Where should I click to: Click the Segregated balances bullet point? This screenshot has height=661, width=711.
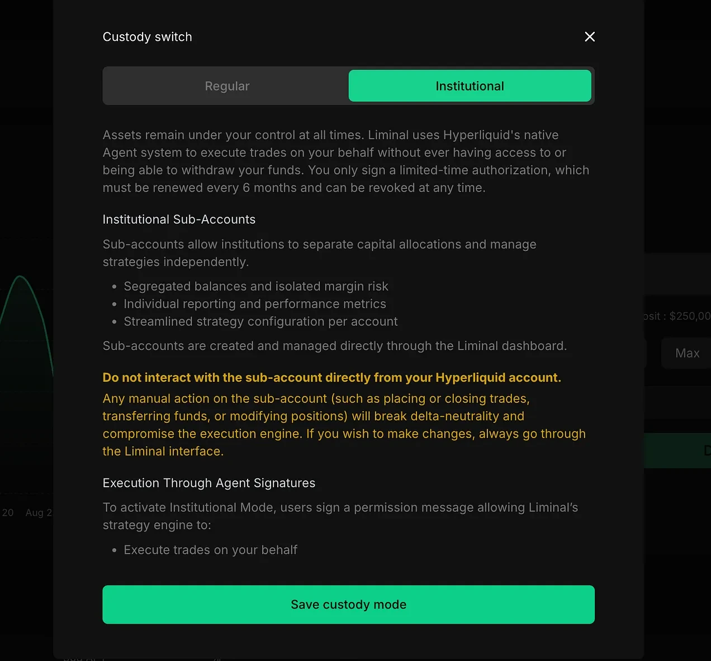(256, 286)
